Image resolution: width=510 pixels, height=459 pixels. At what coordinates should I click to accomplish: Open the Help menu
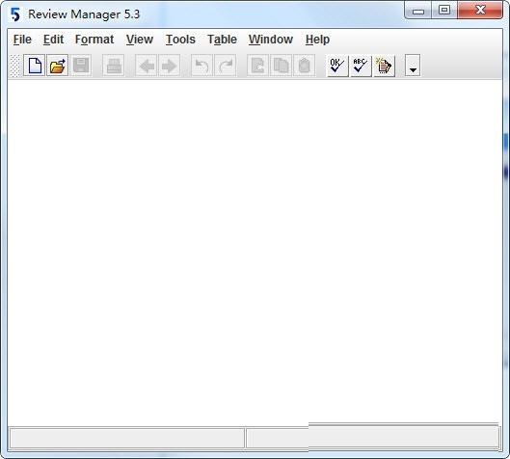click(317, 40)
